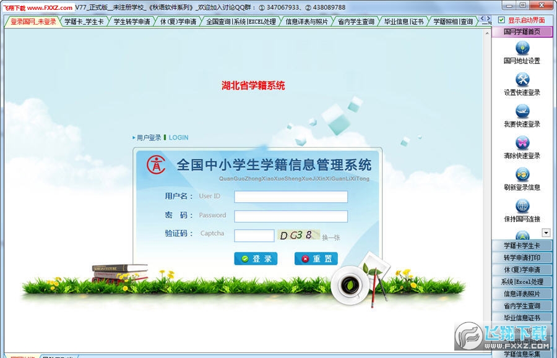Open the 学籍卡学生卡 sidebar section
557x358 pixels.
(x=522, y=245)
